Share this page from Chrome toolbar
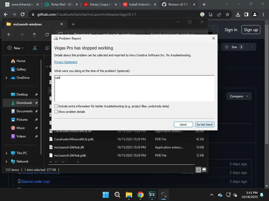 click(x=219, y=15)
